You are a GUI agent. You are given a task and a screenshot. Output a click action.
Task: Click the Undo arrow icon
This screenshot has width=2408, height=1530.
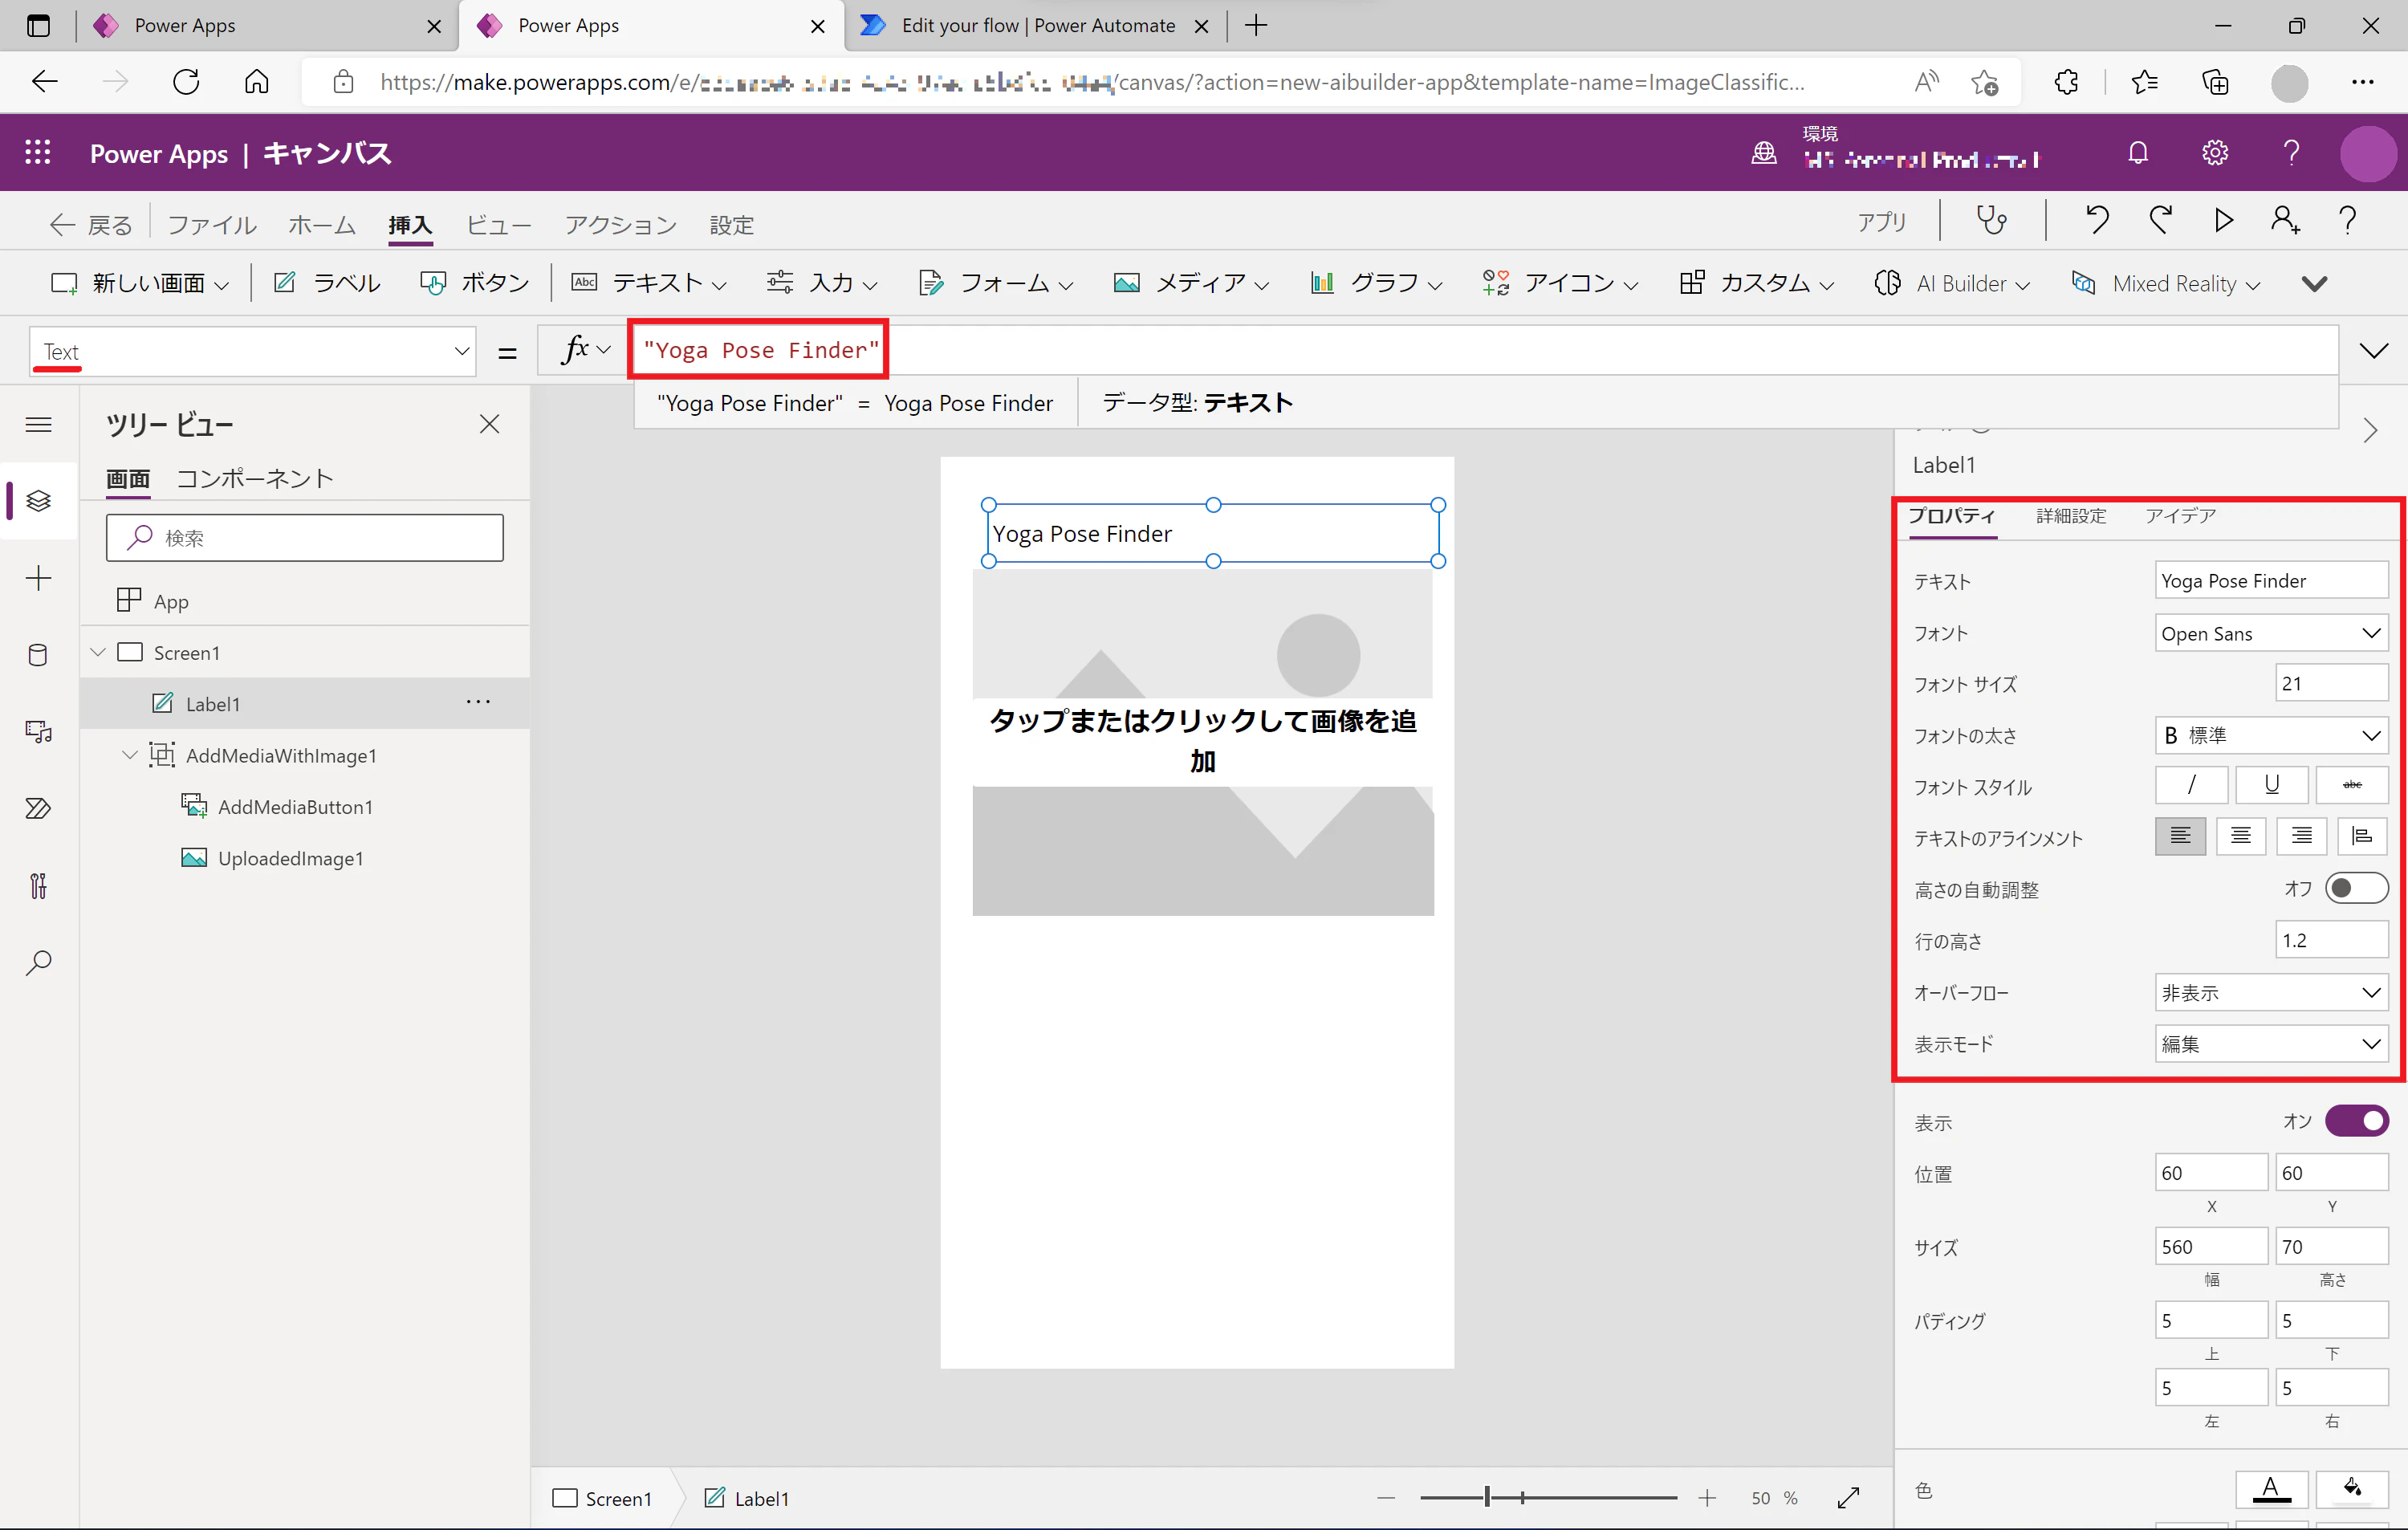pyautogui.click(x=2097, y=220)
